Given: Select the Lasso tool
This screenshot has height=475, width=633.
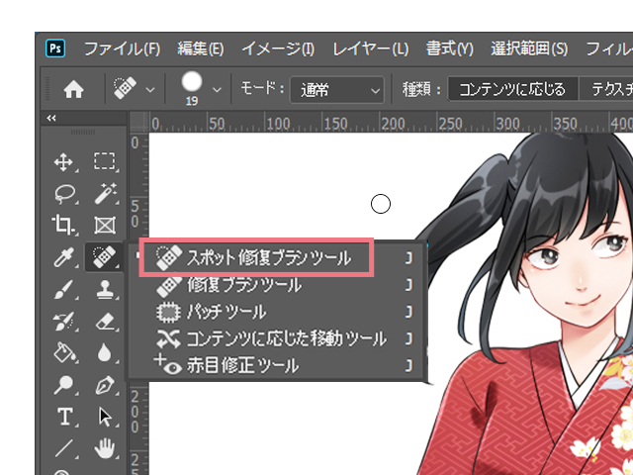Looking at the screenshot, I should pyautogui.click(x=64, y=194).
